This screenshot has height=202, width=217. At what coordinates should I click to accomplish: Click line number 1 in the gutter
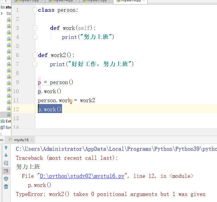[x=17, y=10]
